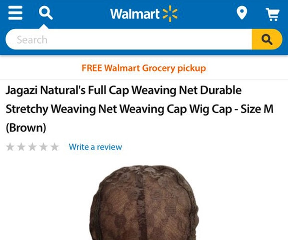
Task: Click the 'Size M' text in title
Action: coord(257,109)
